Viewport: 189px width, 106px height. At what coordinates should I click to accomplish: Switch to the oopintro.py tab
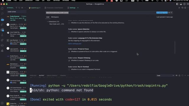click(35, 8)
